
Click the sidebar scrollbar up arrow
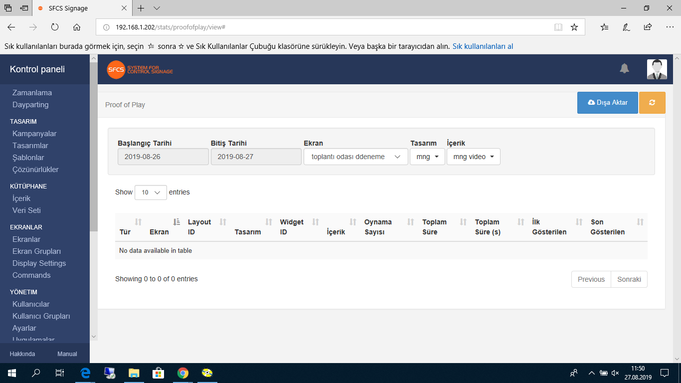[94, 59]
